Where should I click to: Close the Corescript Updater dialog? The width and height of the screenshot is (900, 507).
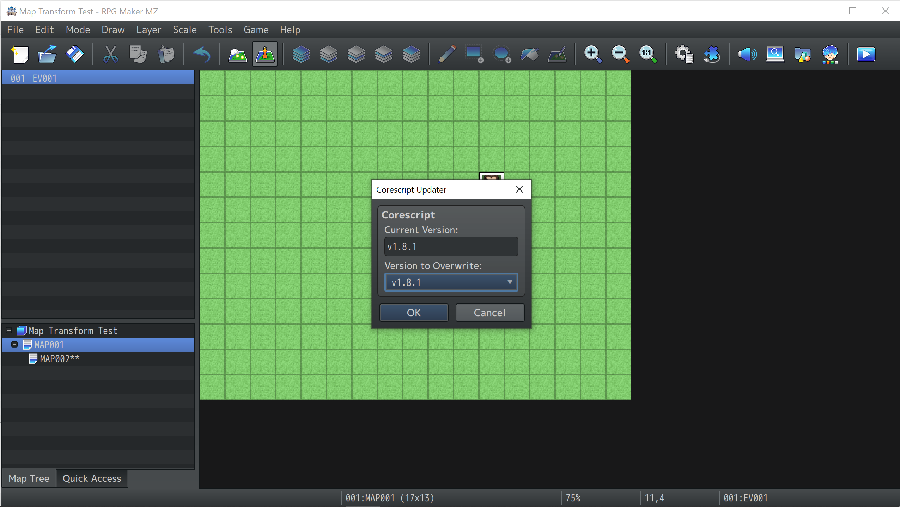tap(519, 189)
